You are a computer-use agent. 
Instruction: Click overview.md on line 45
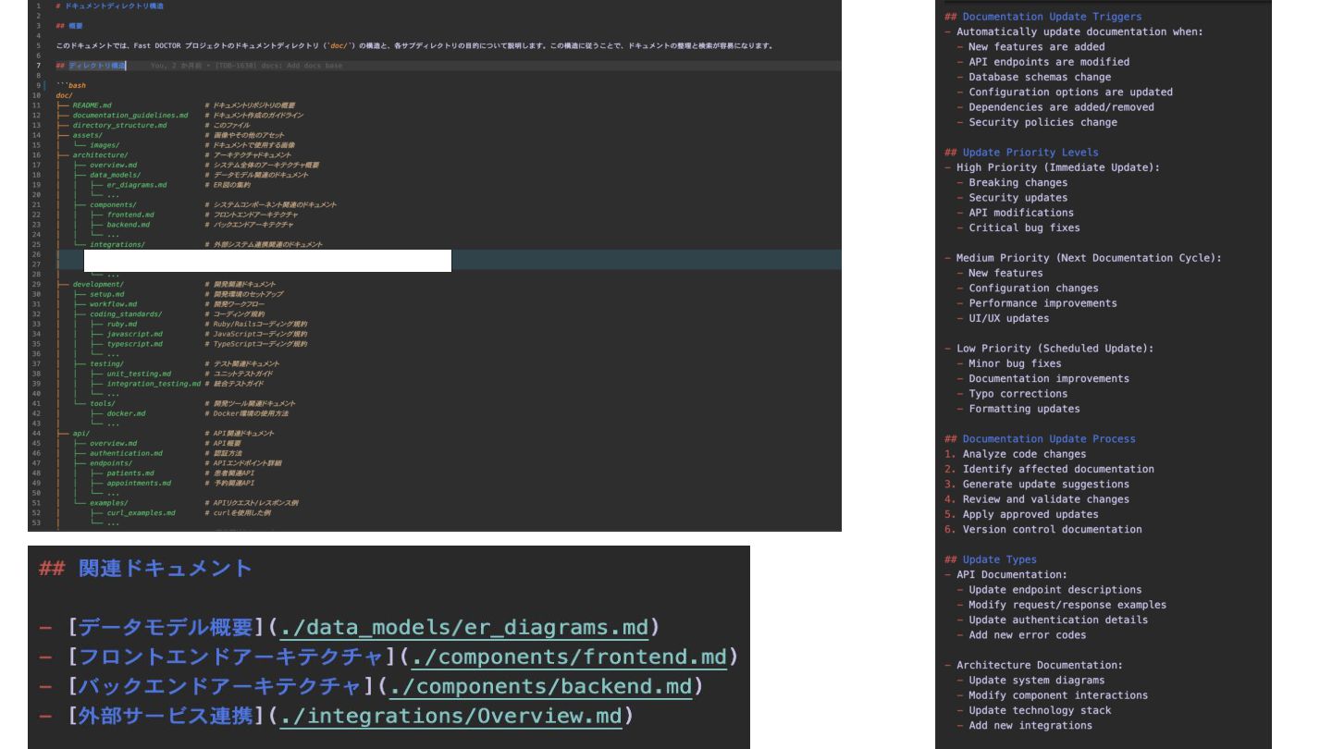click(x=113, y=444)
